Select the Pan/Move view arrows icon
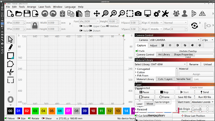The height and width of the screenshot is (121, 215). coord(97,14)
